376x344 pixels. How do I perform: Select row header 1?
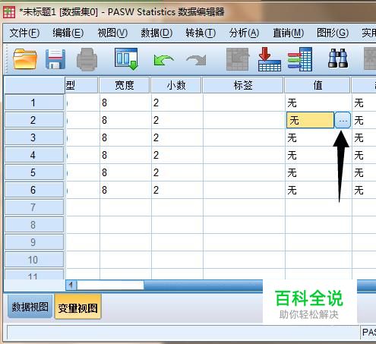pos(34,103)
